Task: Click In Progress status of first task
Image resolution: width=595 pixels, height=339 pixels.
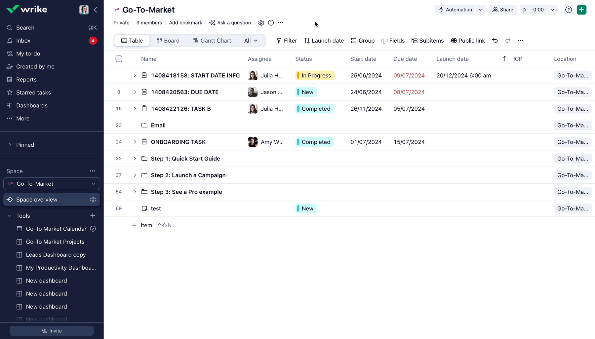Action: pos(315,76)
